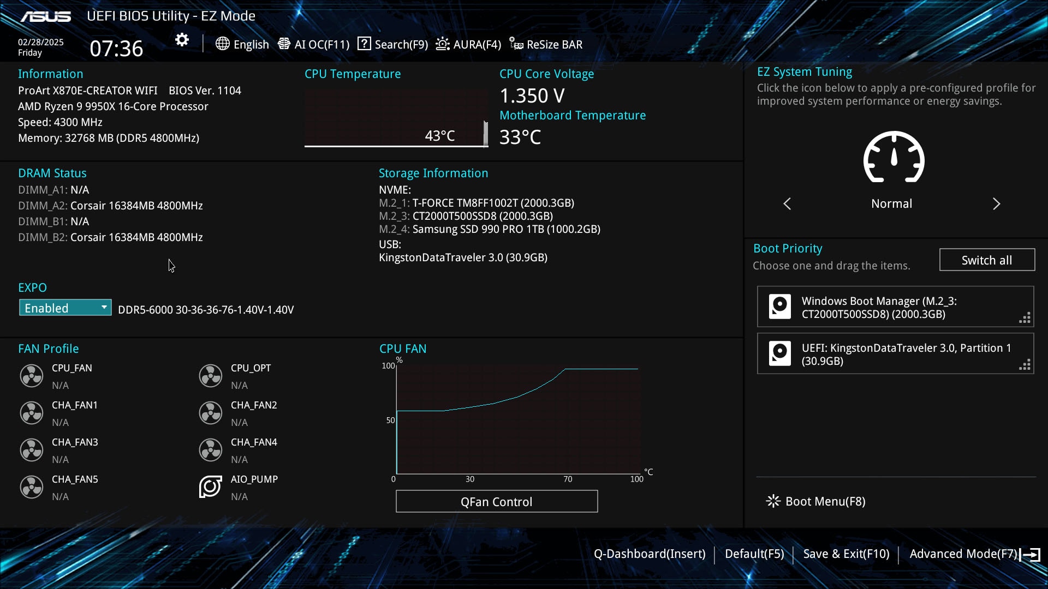Open AURA(F4) lighting menu
The image size is (1048, 589).
(468, 44)
